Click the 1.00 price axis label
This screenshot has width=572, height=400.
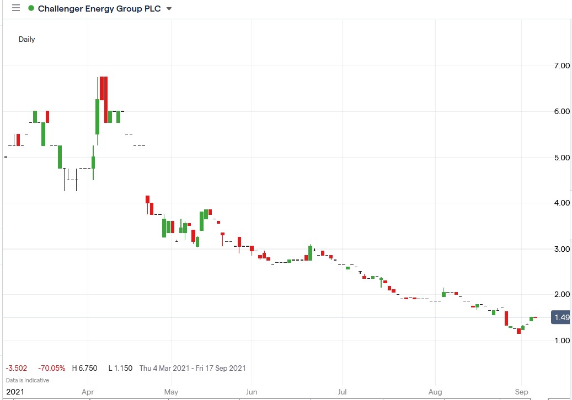562,340
